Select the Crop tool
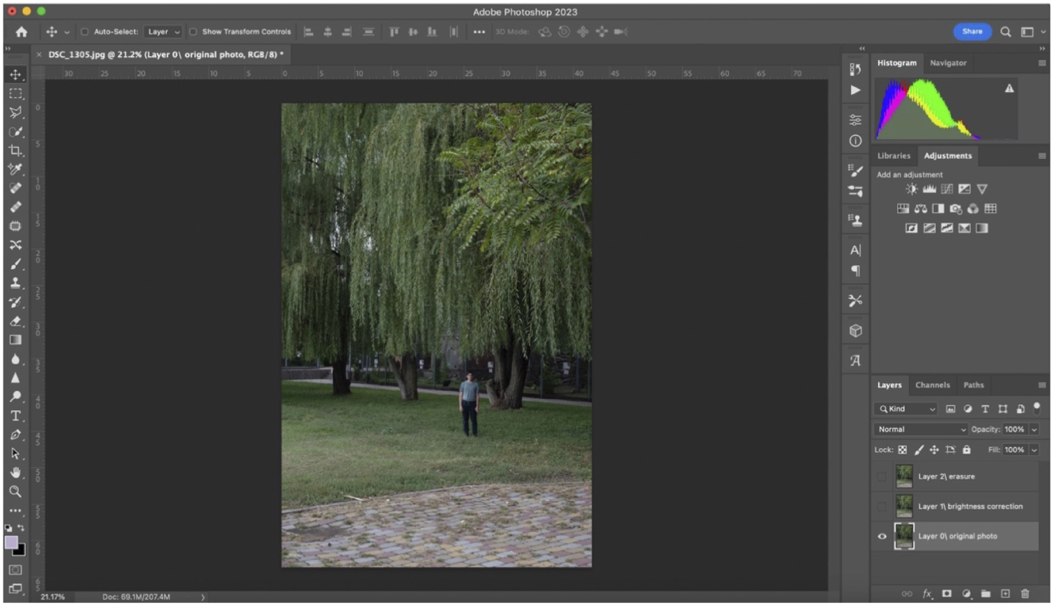The image size is (1053, 605). click(16, 151)
